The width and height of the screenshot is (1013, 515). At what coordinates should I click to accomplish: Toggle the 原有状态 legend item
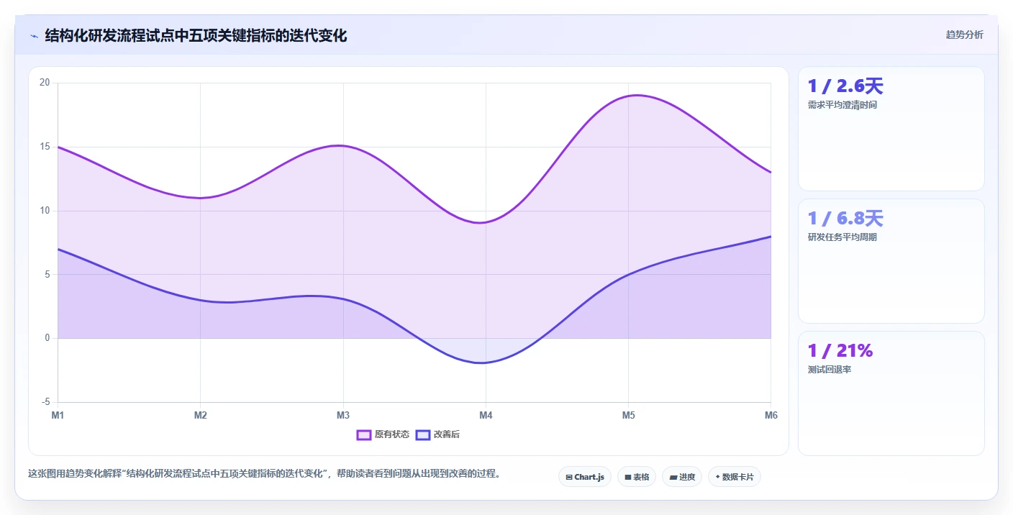coord(383,434)
